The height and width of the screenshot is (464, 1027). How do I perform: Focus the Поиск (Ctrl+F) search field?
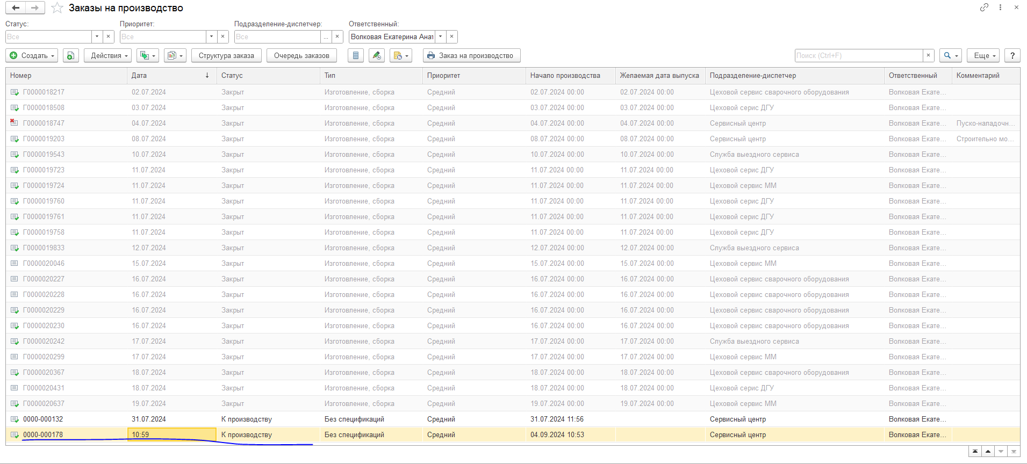coord(859,55)
